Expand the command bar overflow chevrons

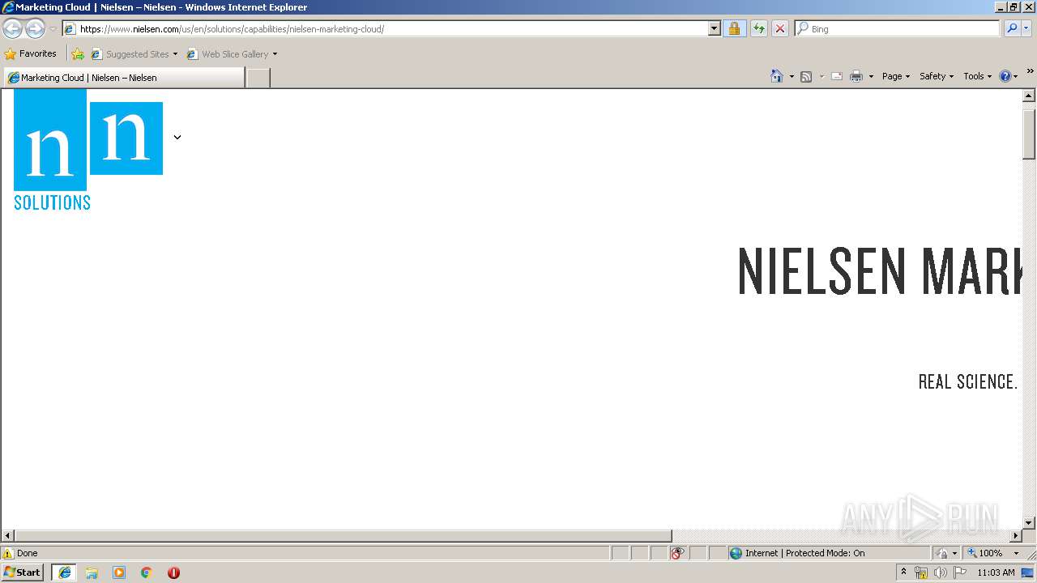[x=1030, y=72]
